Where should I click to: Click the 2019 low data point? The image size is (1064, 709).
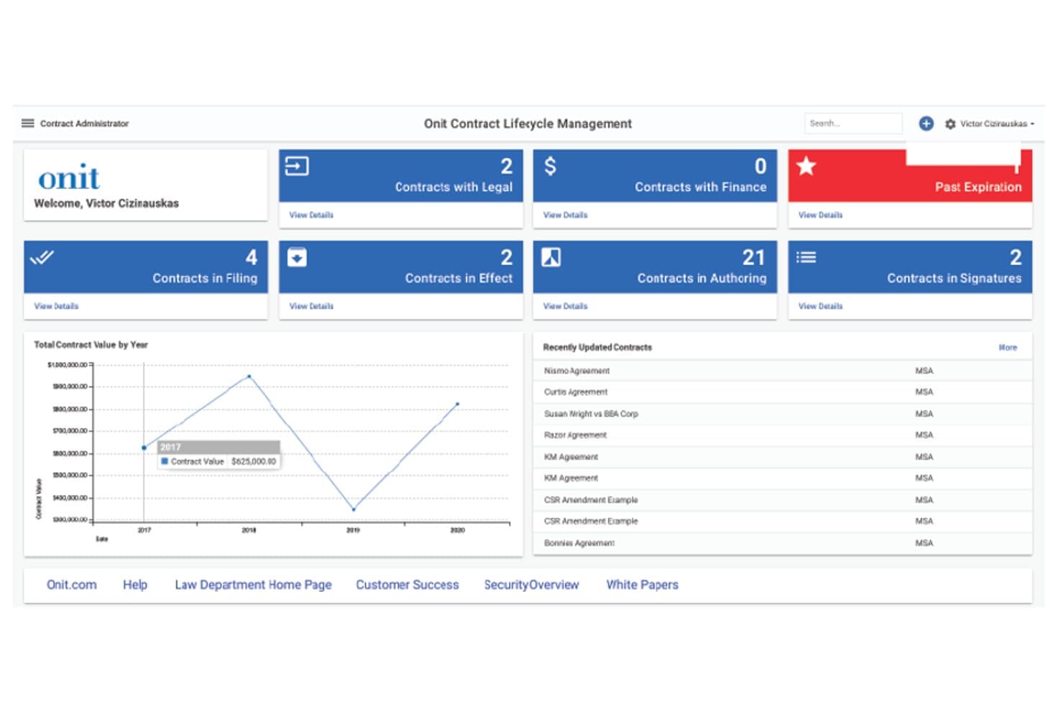click(x=353, y=509)
